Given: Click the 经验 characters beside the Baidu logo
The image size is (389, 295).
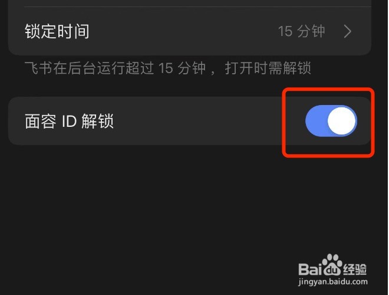Looking at the screenshot, I should (355, 269).
